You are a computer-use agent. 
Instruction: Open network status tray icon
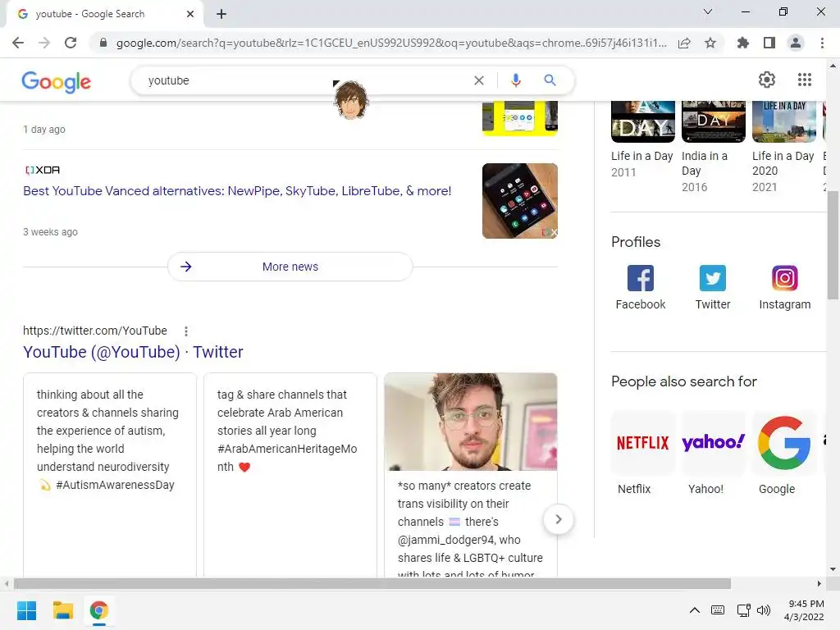click(x=743, y=610)
